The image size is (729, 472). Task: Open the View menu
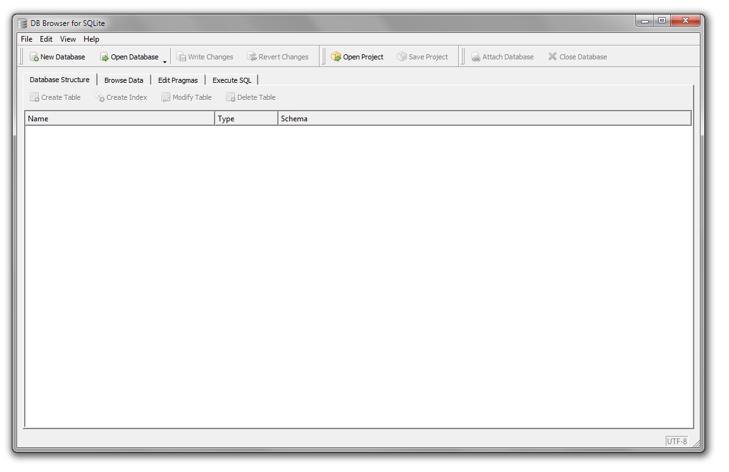click(67, 39)
